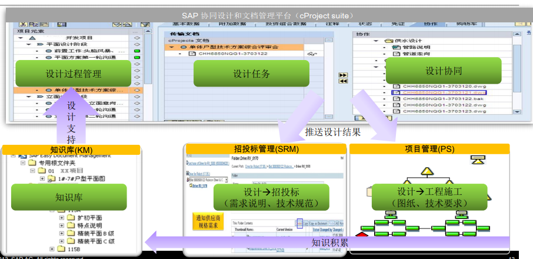Click the 扩初平面 folder icon in knowledge tree
This screenshot has height=259, width=533.
pyautogui.click(x=71, y=218)
